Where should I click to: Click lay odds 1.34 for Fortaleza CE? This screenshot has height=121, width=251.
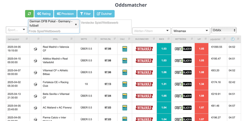point(201,84)
